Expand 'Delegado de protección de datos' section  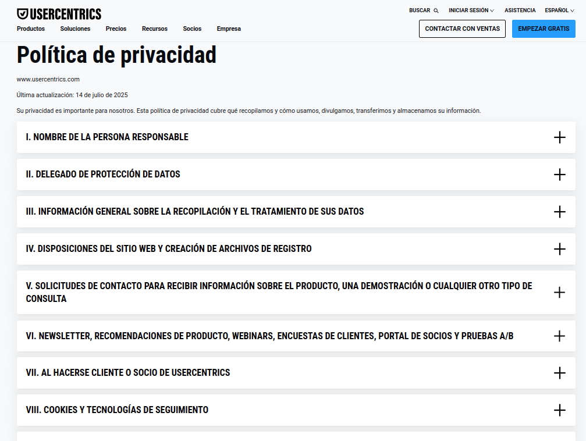coord(296,175)
